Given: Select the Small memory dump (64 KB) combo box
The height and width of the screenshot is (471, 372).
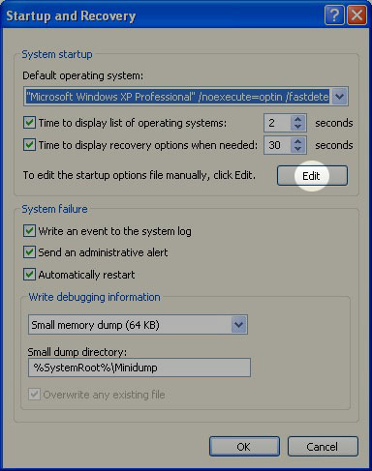Looking at the screenshot, I should tap(138, 325).
